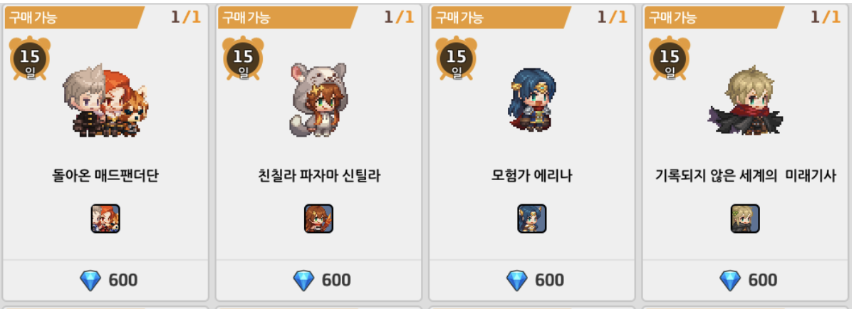Click the 모험가 에리나 character sprite
The image size is (859, 309).
coord(531,100)
